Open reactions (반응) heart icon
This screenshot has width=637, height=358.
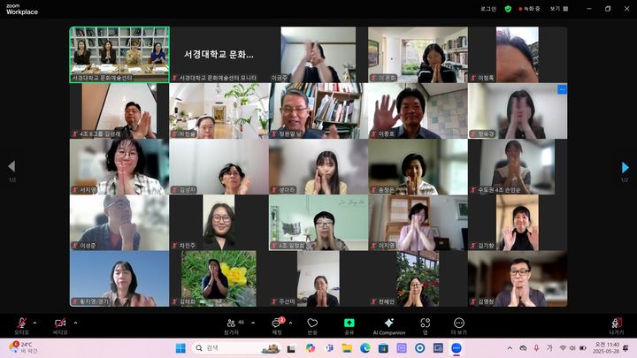[x=312, y=324]
